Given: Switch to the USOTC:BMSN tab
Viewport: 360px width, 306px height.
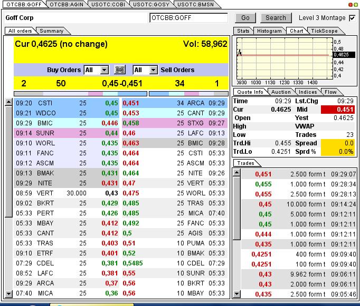Looking at the screenshot, I should (196, 4).
